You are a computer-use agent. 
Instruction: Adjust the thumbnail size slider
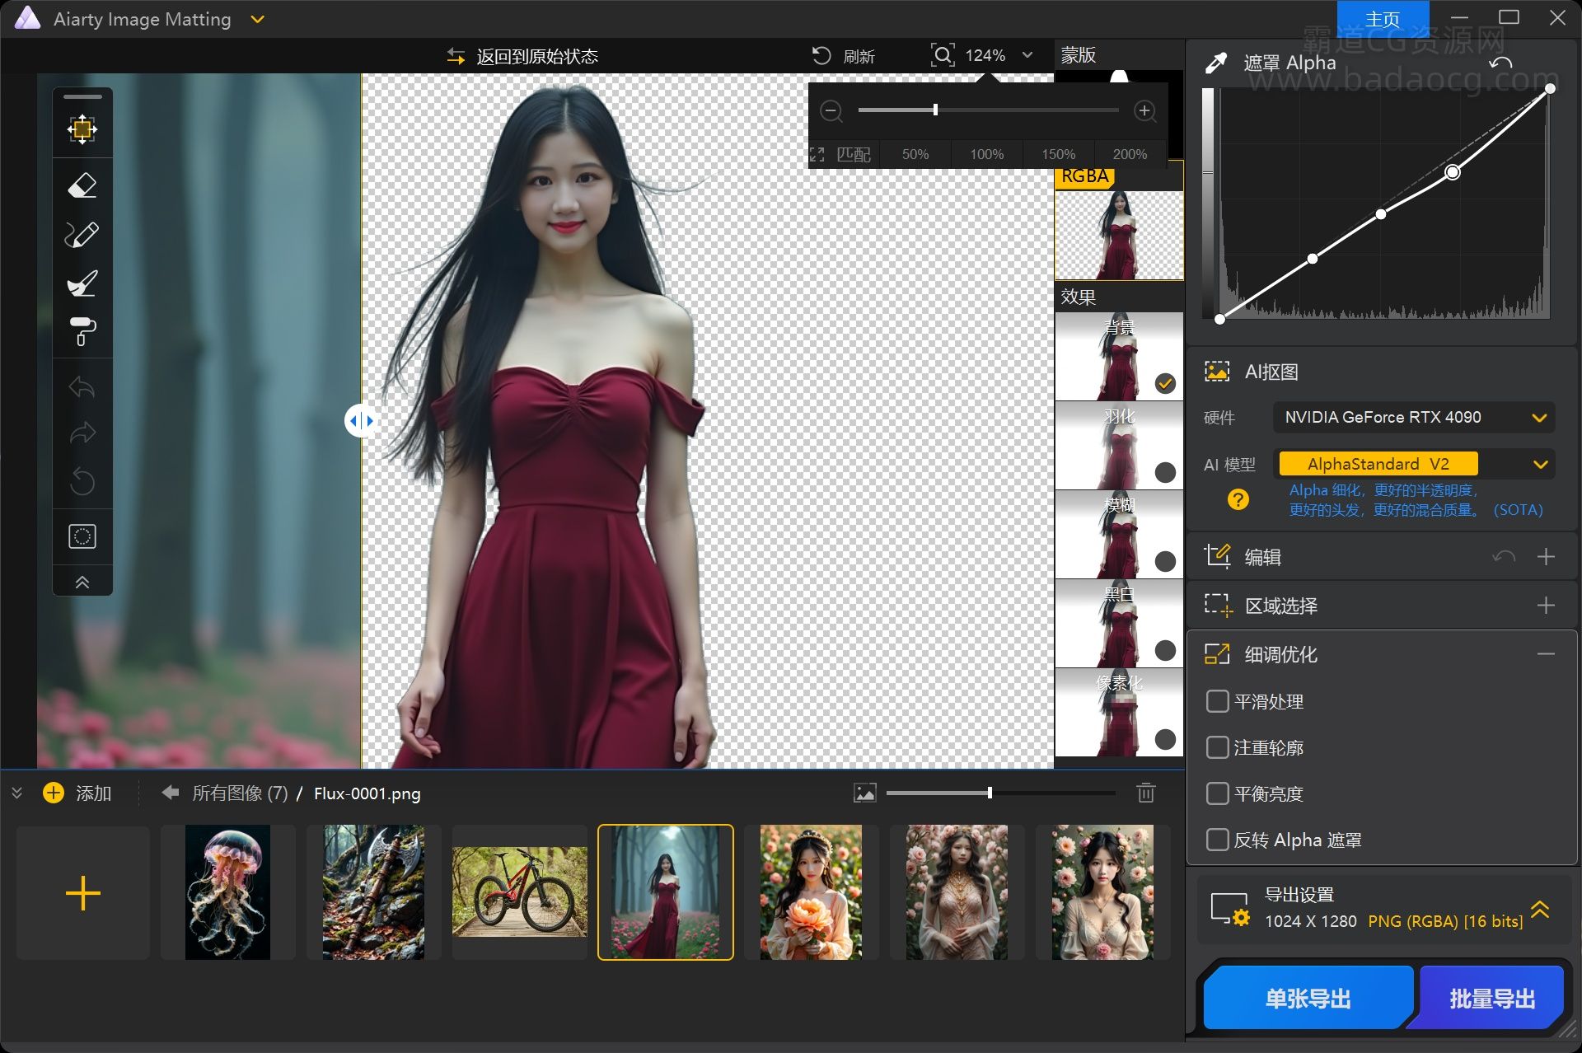point(989,793)
